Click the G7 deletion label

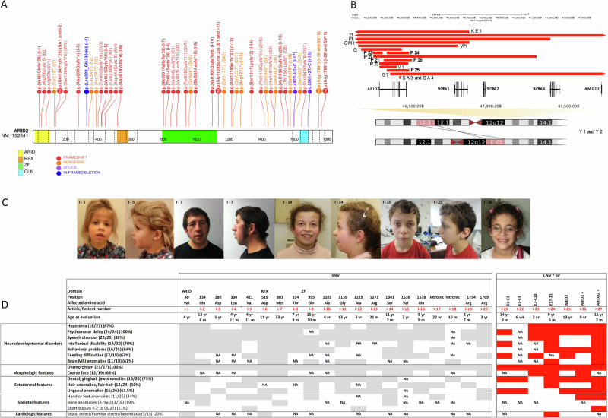pyautogui.click(x=385, y=74)
